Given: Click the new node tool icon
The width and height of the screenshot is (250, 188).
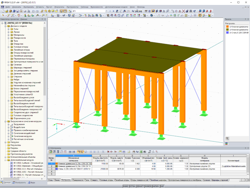Looking at the screenshot, I should coord(3,16).
